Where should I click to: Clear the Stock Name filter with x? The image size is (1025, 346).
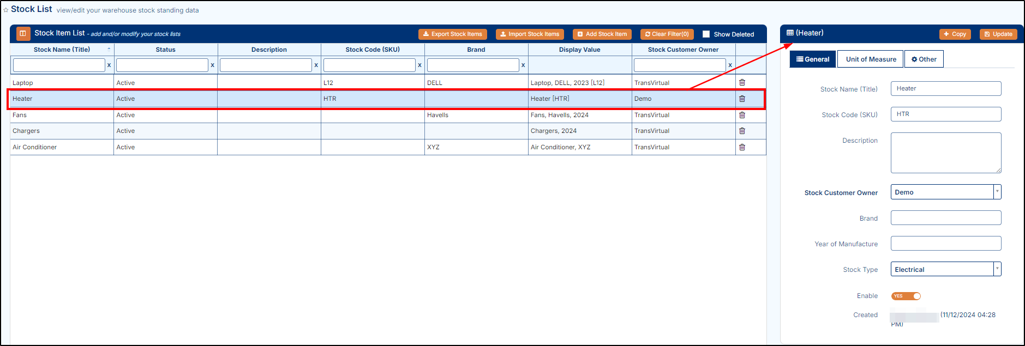pyautogui.click(x=109, y=65)
